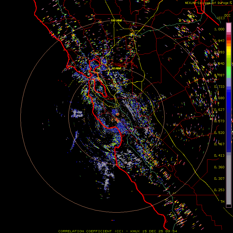Click the 0.787 scale value

(219, 75)
